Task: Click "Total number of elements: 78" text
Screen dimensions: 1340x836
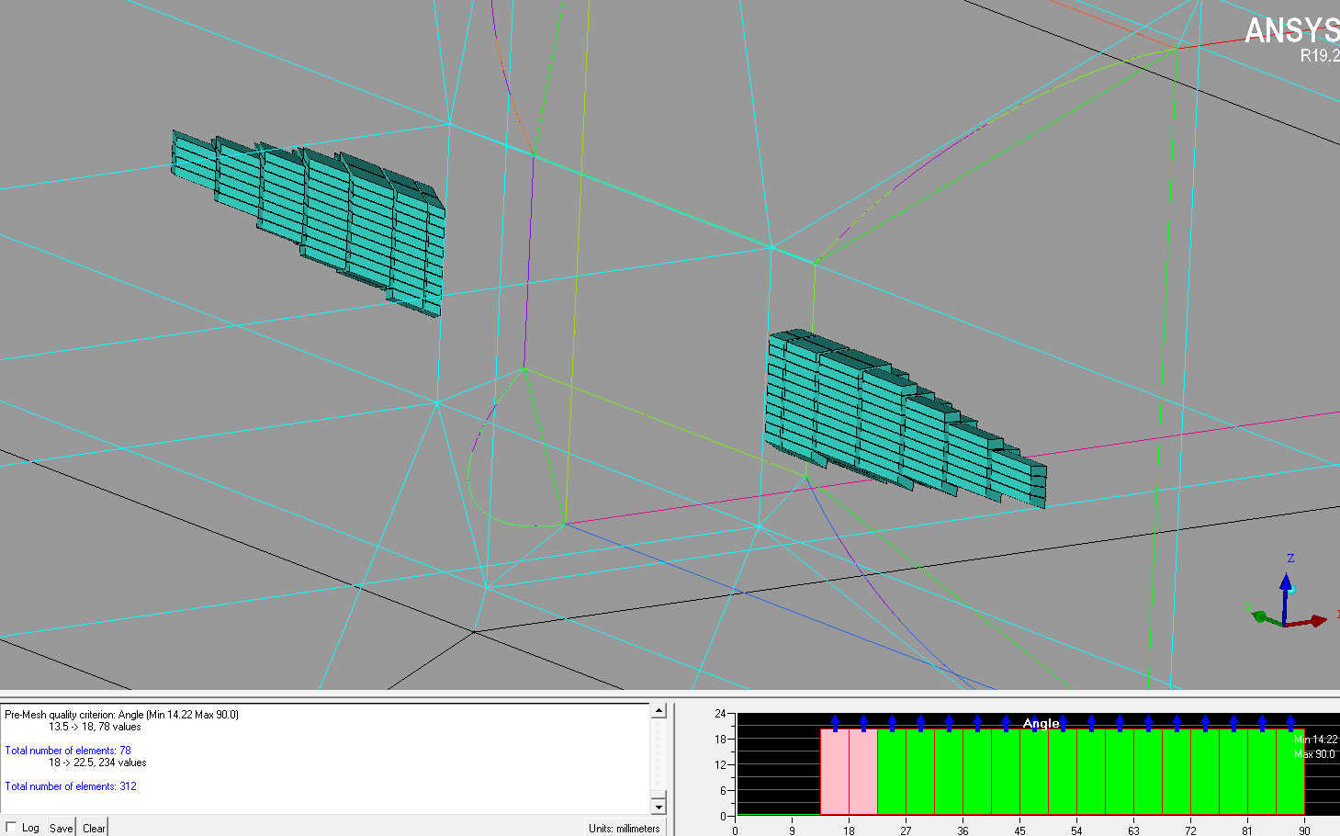Action: [68, 751]
